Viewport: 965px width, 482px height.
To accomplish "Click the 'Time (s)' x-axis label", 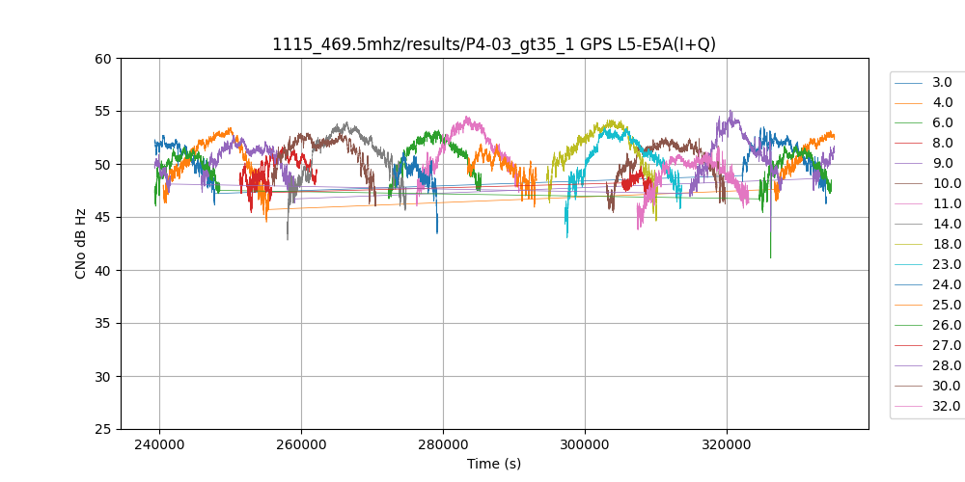I will pos(493,464).
